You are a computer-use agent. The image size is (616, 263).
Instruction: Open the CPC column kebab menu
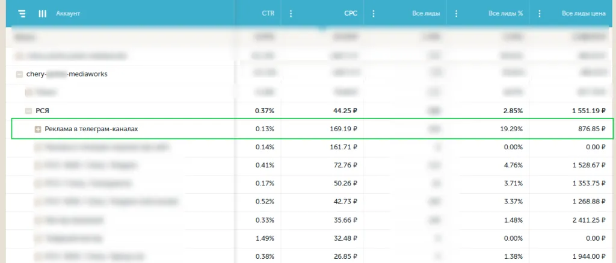tap(291, 13)
